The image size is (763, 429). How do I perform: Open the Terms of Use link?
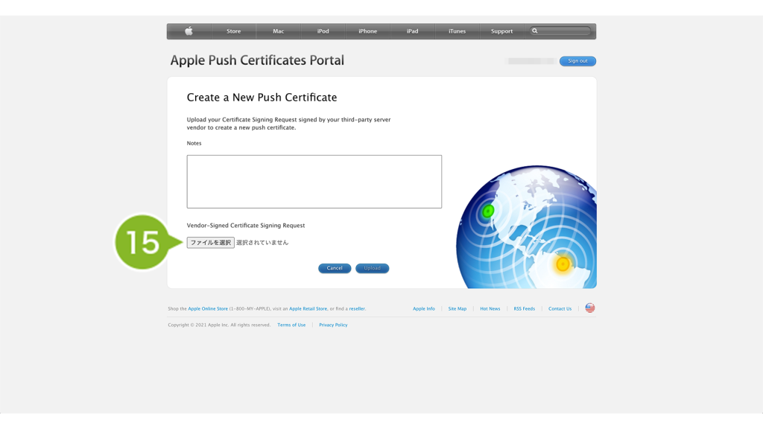pyautogui.click(x=291, y=325)
